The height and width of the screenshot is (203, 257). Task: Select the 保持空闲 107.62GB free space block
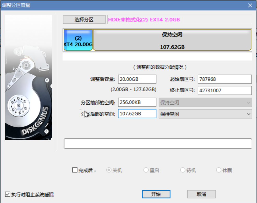172,40
